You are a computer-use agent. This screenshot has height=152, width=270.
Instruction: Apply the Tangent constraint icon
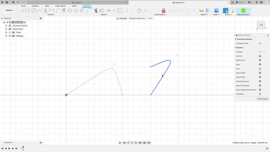click(139, 11)
